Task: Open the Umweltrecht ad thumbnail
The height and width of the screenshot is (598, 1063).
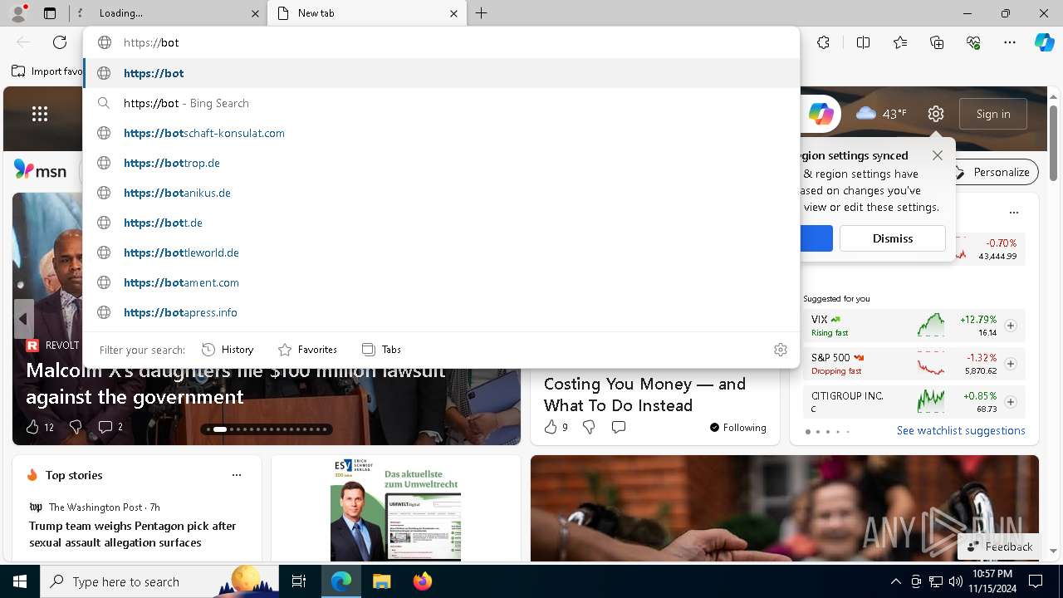Action: (x=395, y=508)
